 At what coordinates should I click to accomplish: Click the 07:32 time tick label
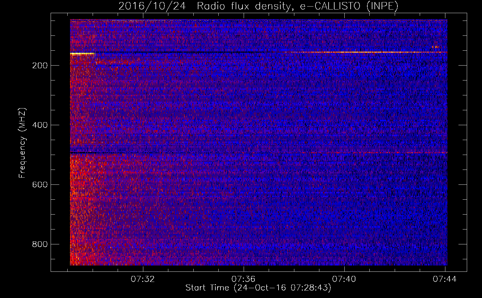click(143, 279)
